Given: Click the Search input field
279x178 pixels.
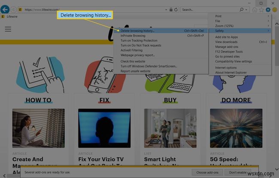Looking at the screenshot, I should tap(210, 9).
